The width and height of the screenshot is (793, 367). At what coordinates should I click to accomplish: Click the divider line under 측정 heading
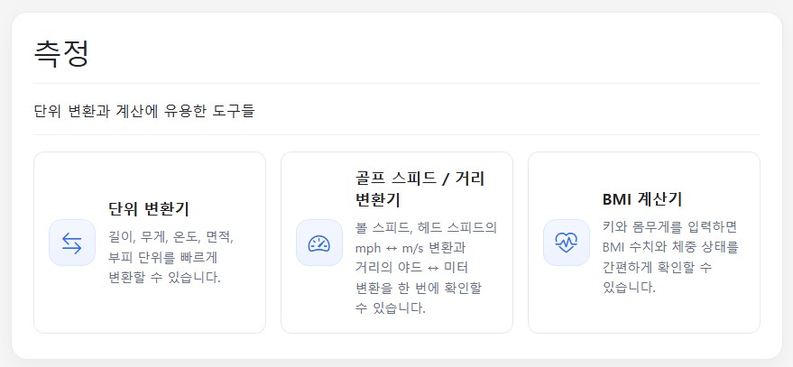[x=397, y=83]
